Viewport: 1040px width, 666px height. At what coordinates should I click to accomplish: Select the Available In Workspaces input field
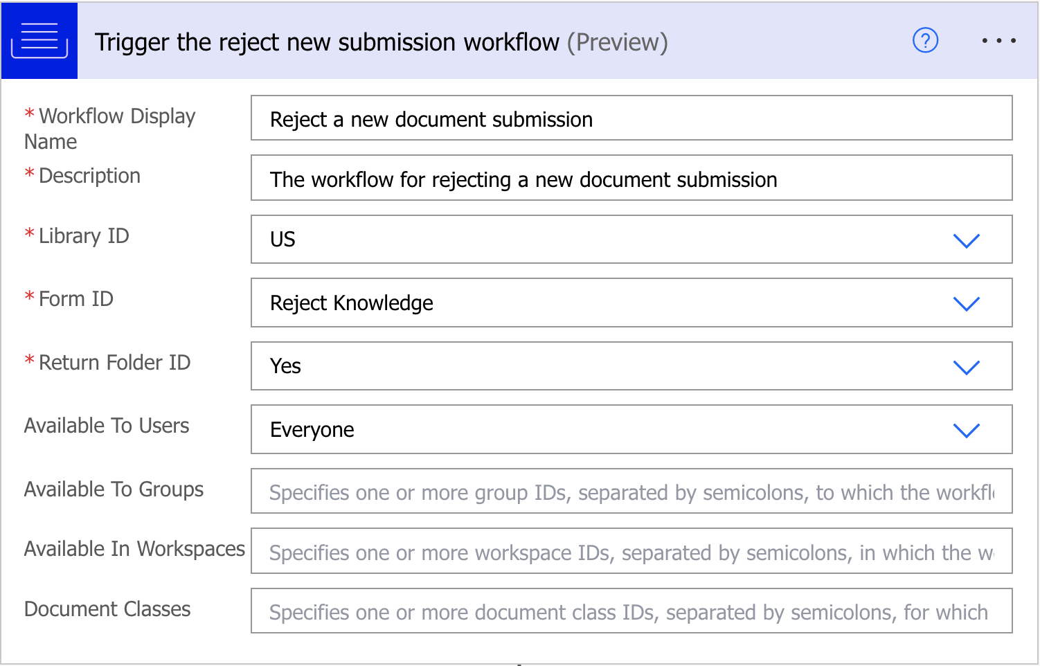pos(631,552)
